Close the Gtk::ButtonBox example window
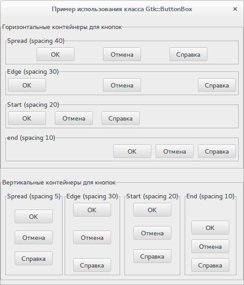244x285 pixels. point(235,9)
